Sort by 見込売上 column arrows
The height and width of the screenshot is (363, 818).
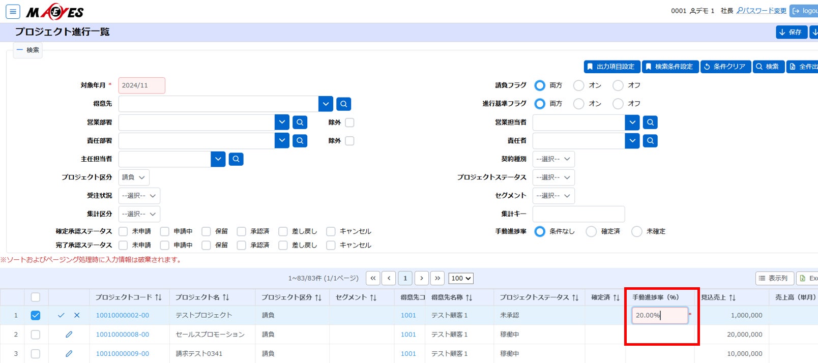click(732, 297)
